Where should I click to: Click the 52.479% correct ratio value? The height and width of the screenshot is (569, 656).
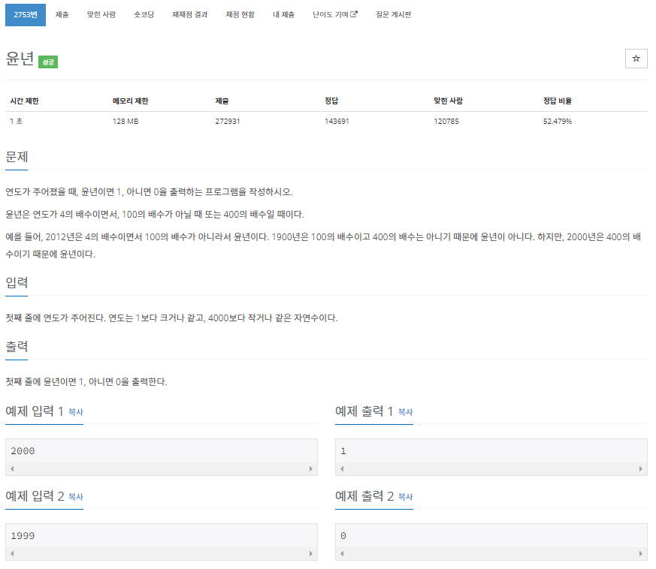click(x=558, y=122)
